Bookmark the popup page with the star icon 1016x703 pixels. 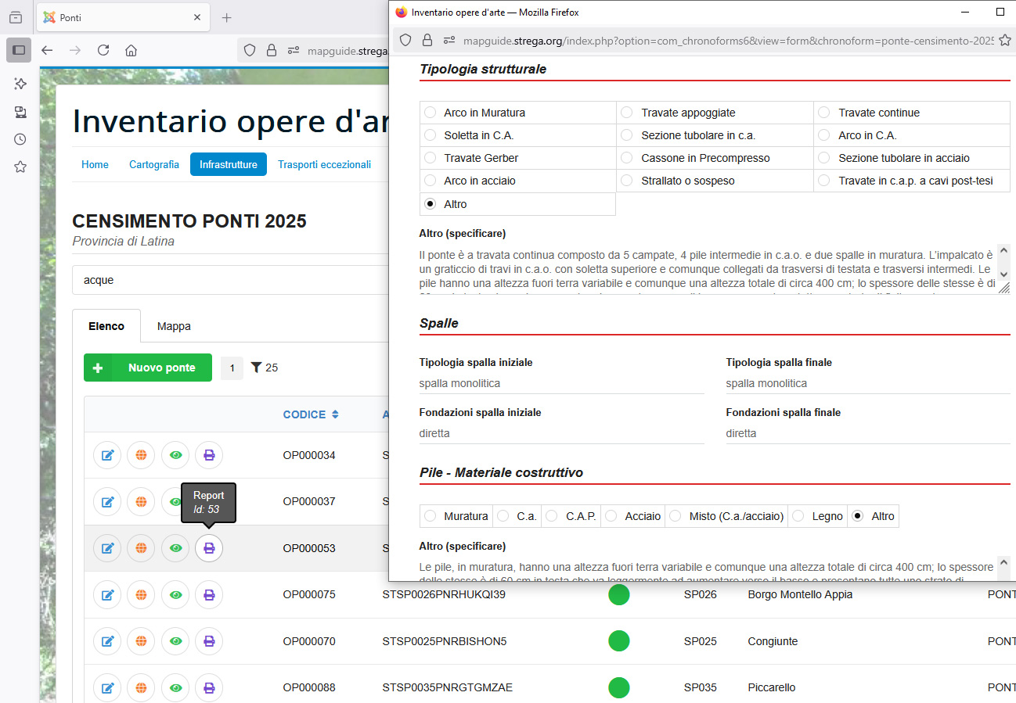pos(1005,41)
